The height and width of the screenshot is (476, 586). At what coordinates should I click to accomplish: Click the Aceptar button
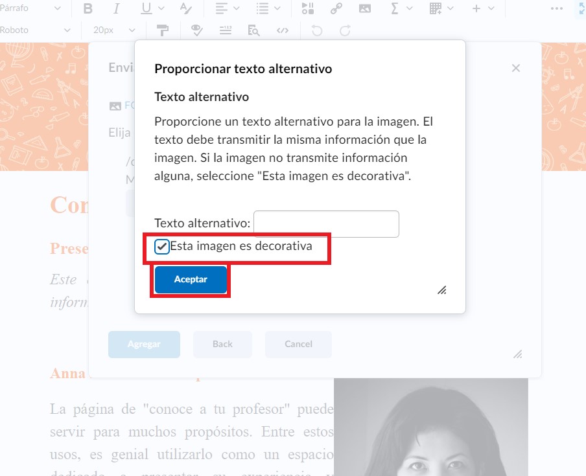[191, 280]
